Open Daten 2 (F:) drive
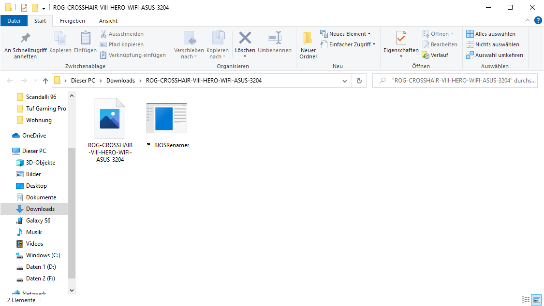 click(x=36, y=278)
